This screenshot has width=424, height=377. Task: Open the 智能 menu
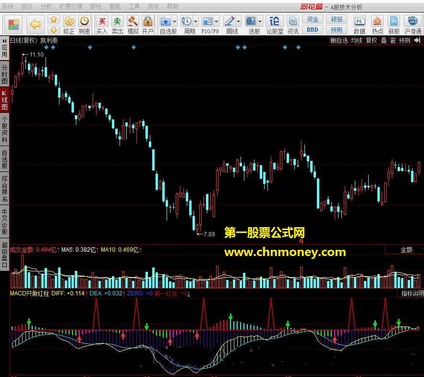pyautogui.click(x=115, y=6)
